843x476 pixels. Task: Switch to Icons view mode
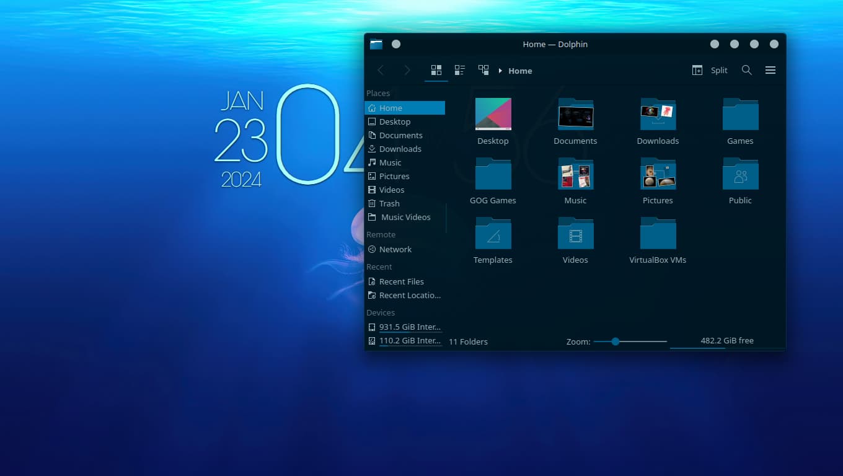pos(436,71)
